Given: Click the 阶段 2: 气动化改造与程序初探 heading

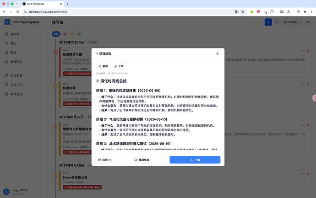Looking at the screenshot, I should click(132, 119).
